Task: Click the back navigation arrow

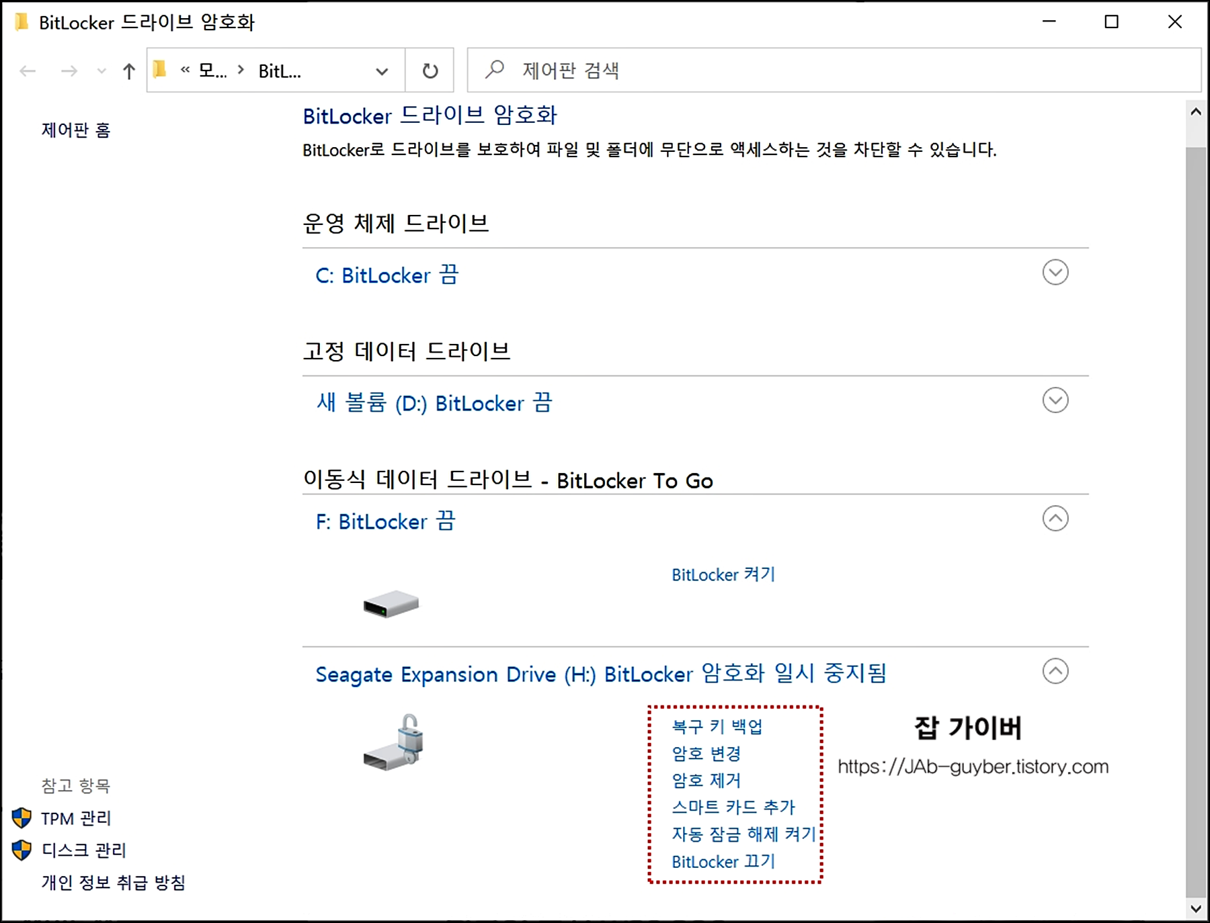Action: tap(28, 71)
